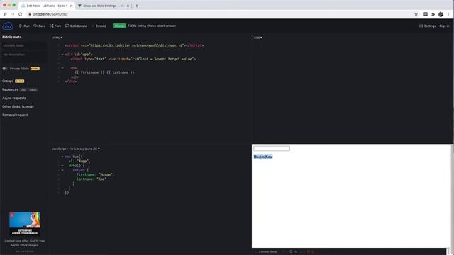This screenshot has width=454, height=255.
Task: Click the No description field
Action: (x=24, y=57)
